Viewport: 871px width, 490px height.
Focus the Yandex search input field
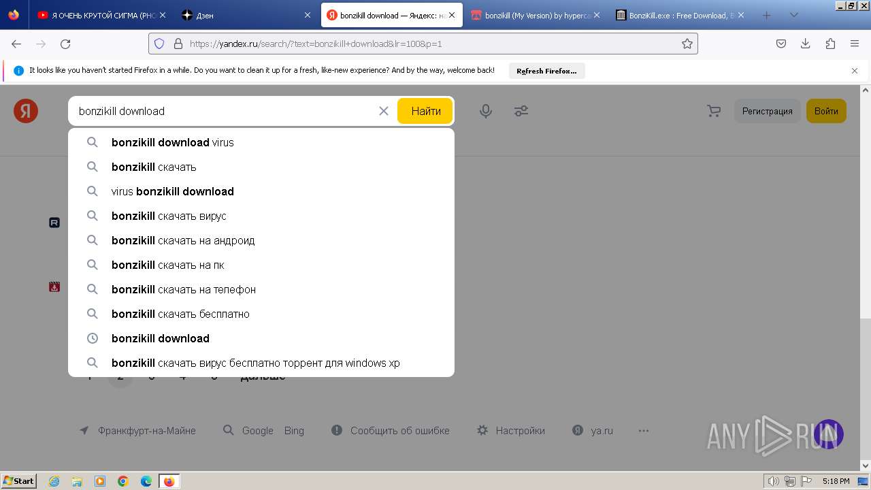[225, 111]
